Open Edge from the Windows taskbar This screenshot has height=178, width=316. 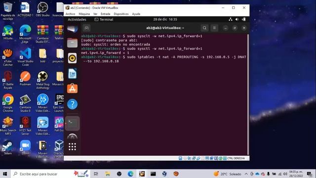click(x=130, y=174)
